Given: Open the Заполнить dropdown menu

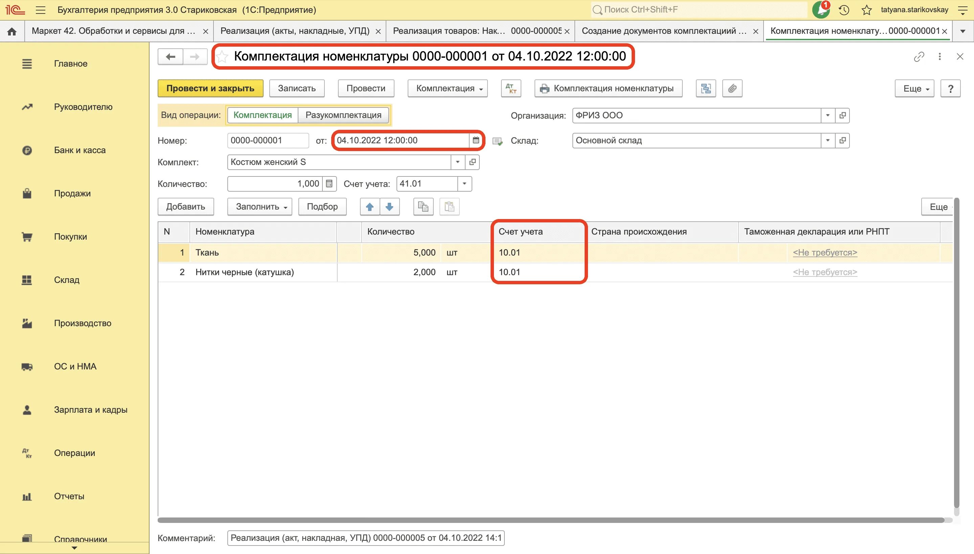Looking at the screenshot, I should pos(260,207).
